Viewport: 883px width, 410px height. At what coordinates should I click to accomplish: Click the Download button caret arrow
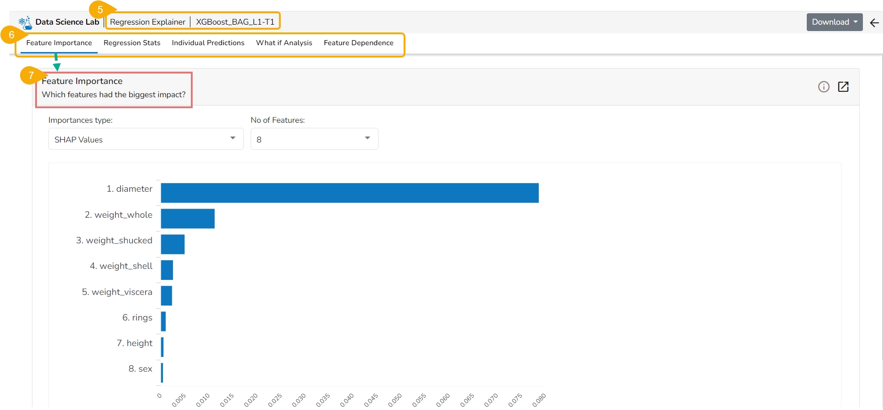coord(856,22)
